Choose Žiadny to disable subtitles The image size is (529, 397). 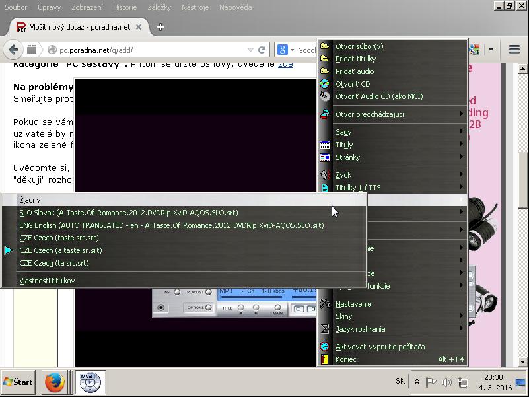[x=30, y=200]
